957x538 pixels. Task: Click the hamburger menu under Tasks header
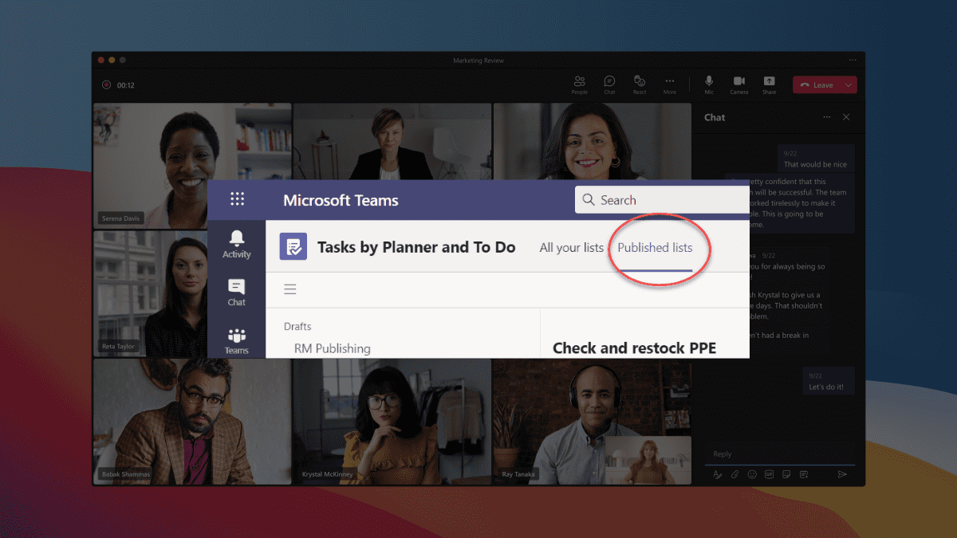coord(290,289)
